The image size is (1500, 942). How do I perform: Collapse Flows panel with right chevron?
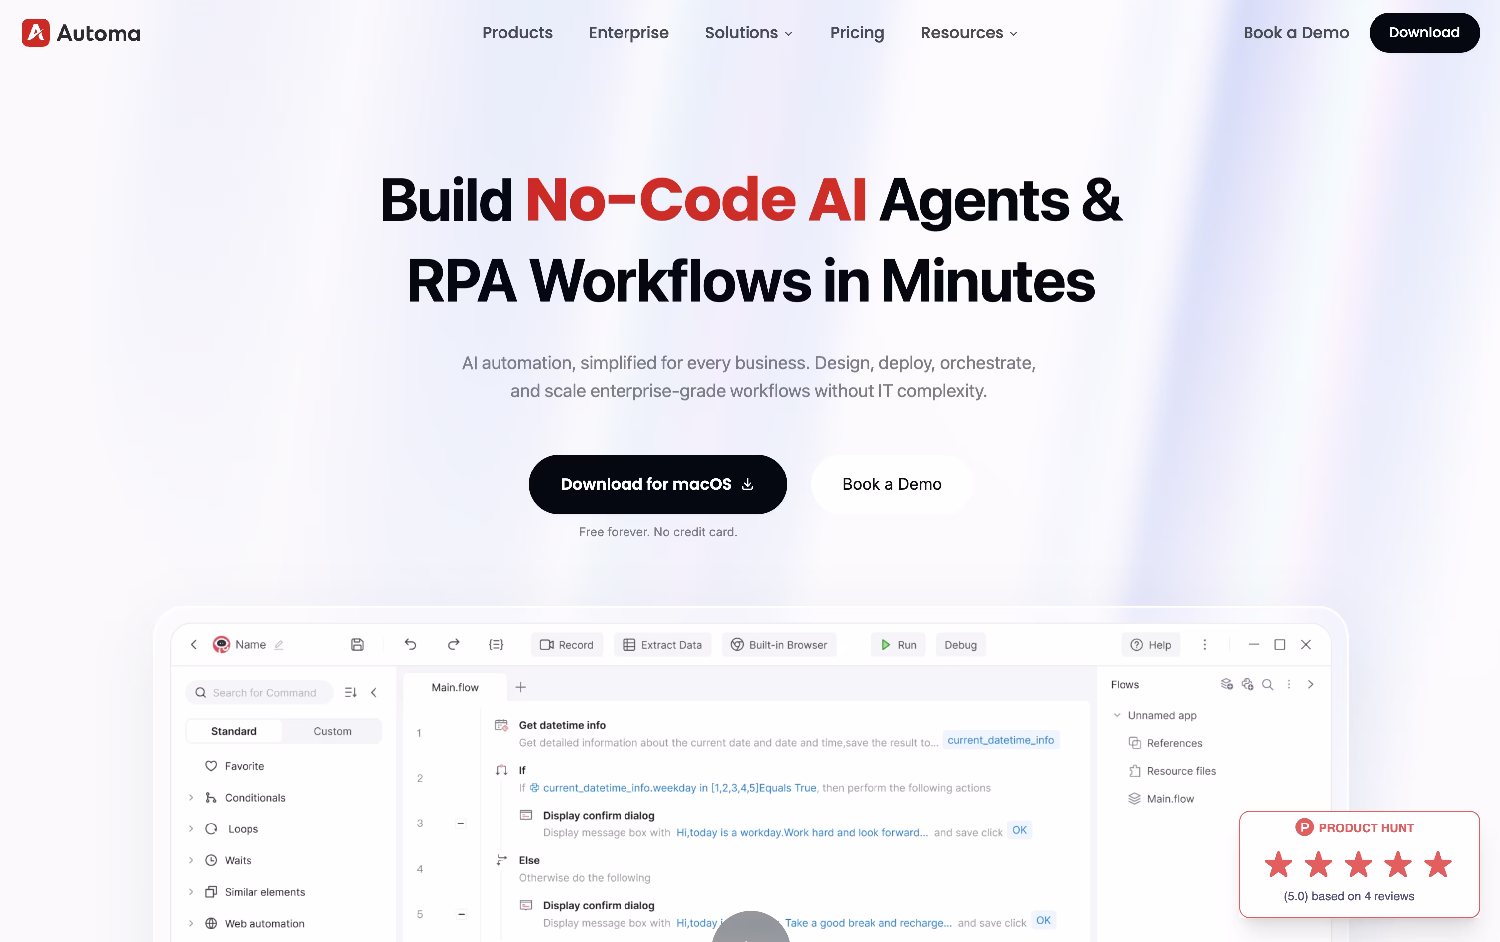[x=1311, y=684]
